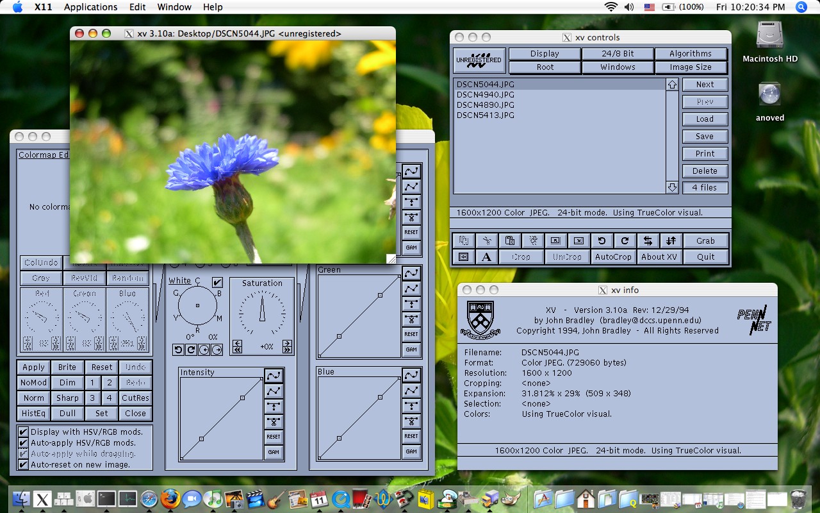Click the White balance color wheel

pos(197,305)
